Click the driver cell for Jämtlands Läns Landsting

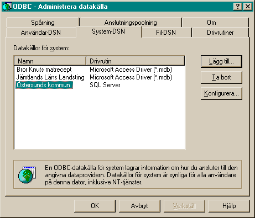[x=131, y=77]
